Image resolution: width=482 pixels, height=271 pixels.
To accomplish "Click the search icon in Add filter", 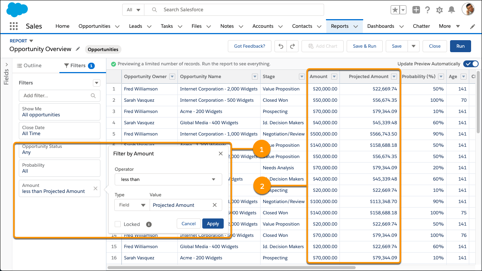I will click(x=93, y=96).
